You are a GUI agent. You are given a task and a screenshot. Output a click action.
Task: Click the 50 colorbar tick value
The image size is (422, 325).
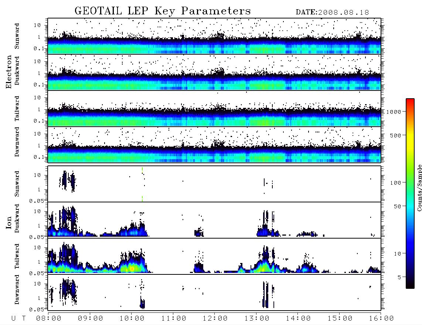[x=397, y=206]
